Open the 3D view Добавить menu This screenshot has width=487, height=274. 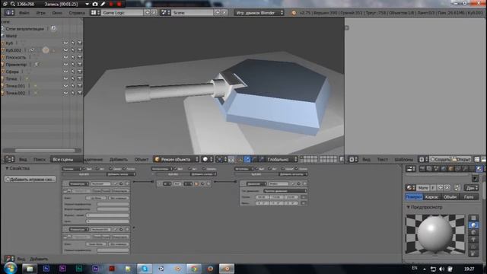(119, 159)
